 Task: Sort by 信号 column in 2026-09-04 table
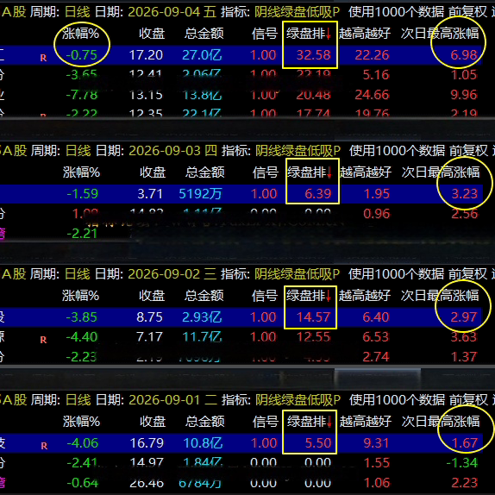(265, 34)
